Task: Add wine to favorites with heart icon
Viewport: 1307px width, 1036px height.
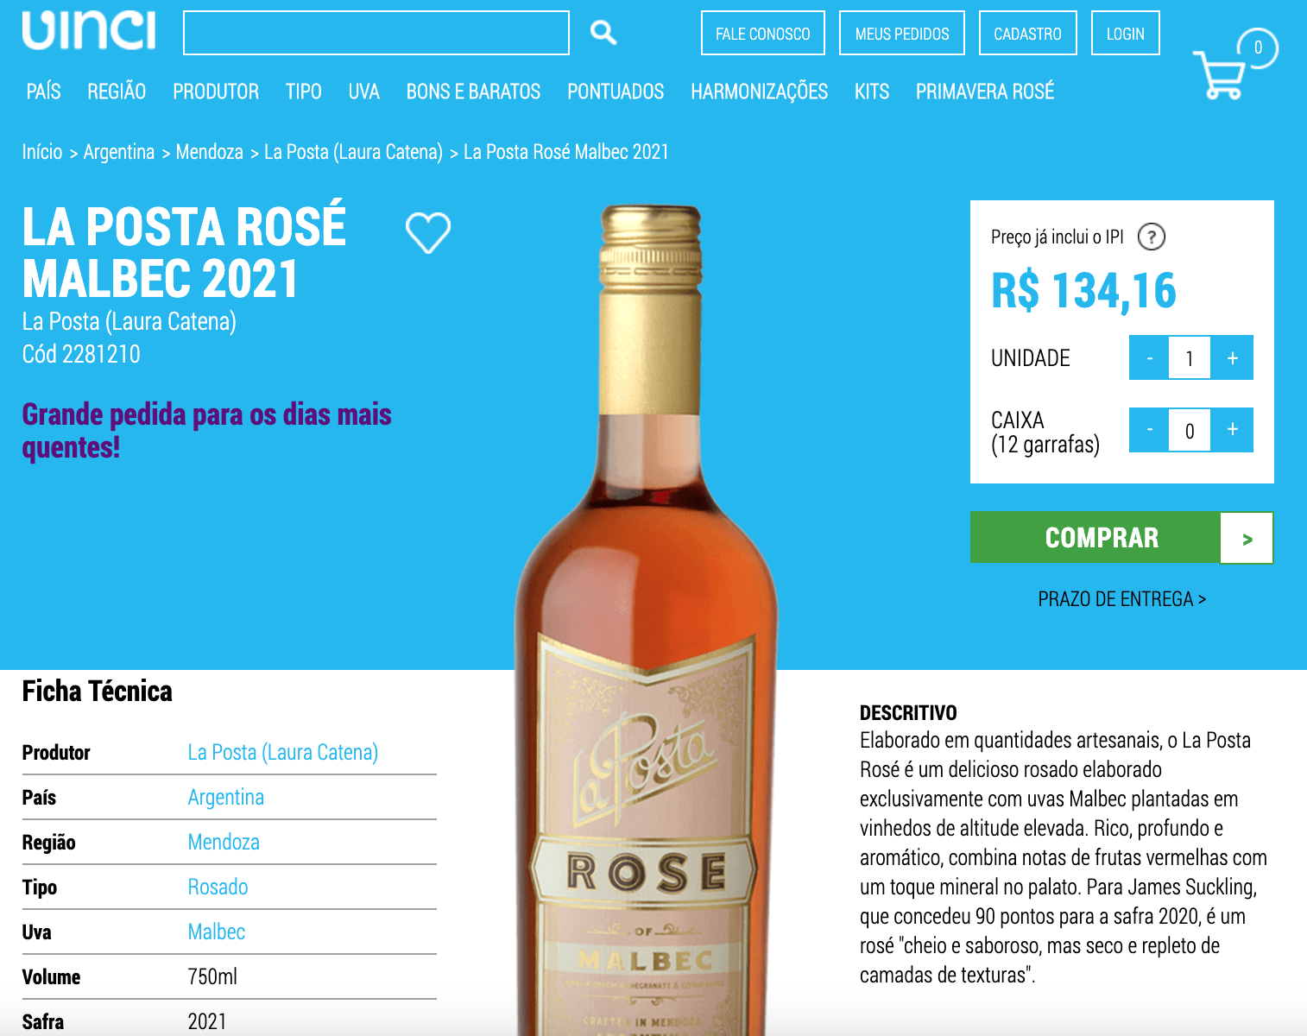Action: (428, 232)
